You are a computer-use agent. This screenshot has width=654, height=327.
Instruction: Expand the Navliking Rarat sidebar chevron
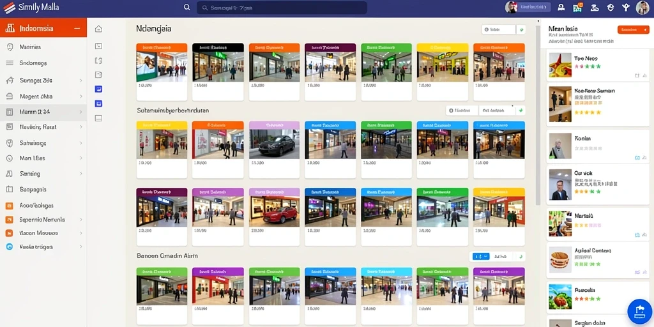click(x=80, y=127)
